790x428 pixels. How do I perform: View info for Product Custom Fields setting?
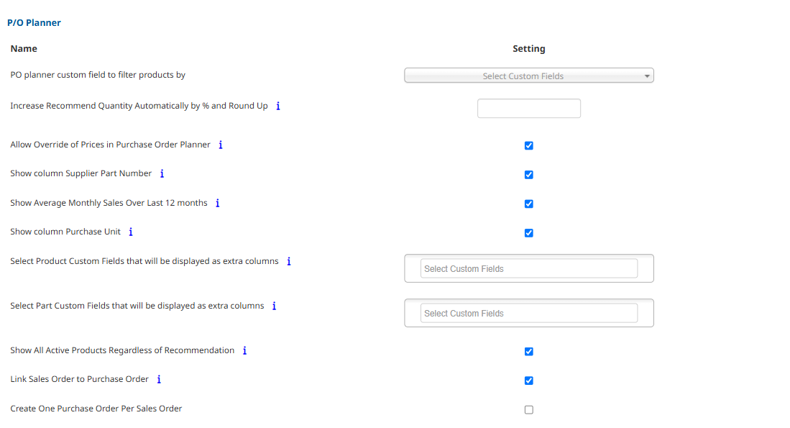point(289,261)
